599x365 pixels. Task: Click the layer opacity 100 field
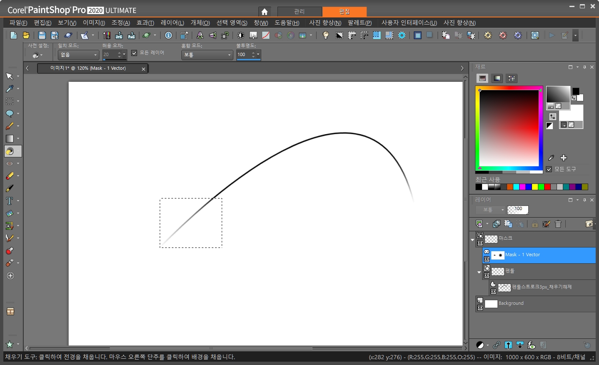(x=518, y=210)
